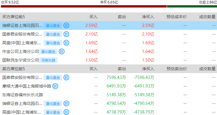Click net value -4790.54万
The height and width of the screenshot is (115, 217).
144,103
